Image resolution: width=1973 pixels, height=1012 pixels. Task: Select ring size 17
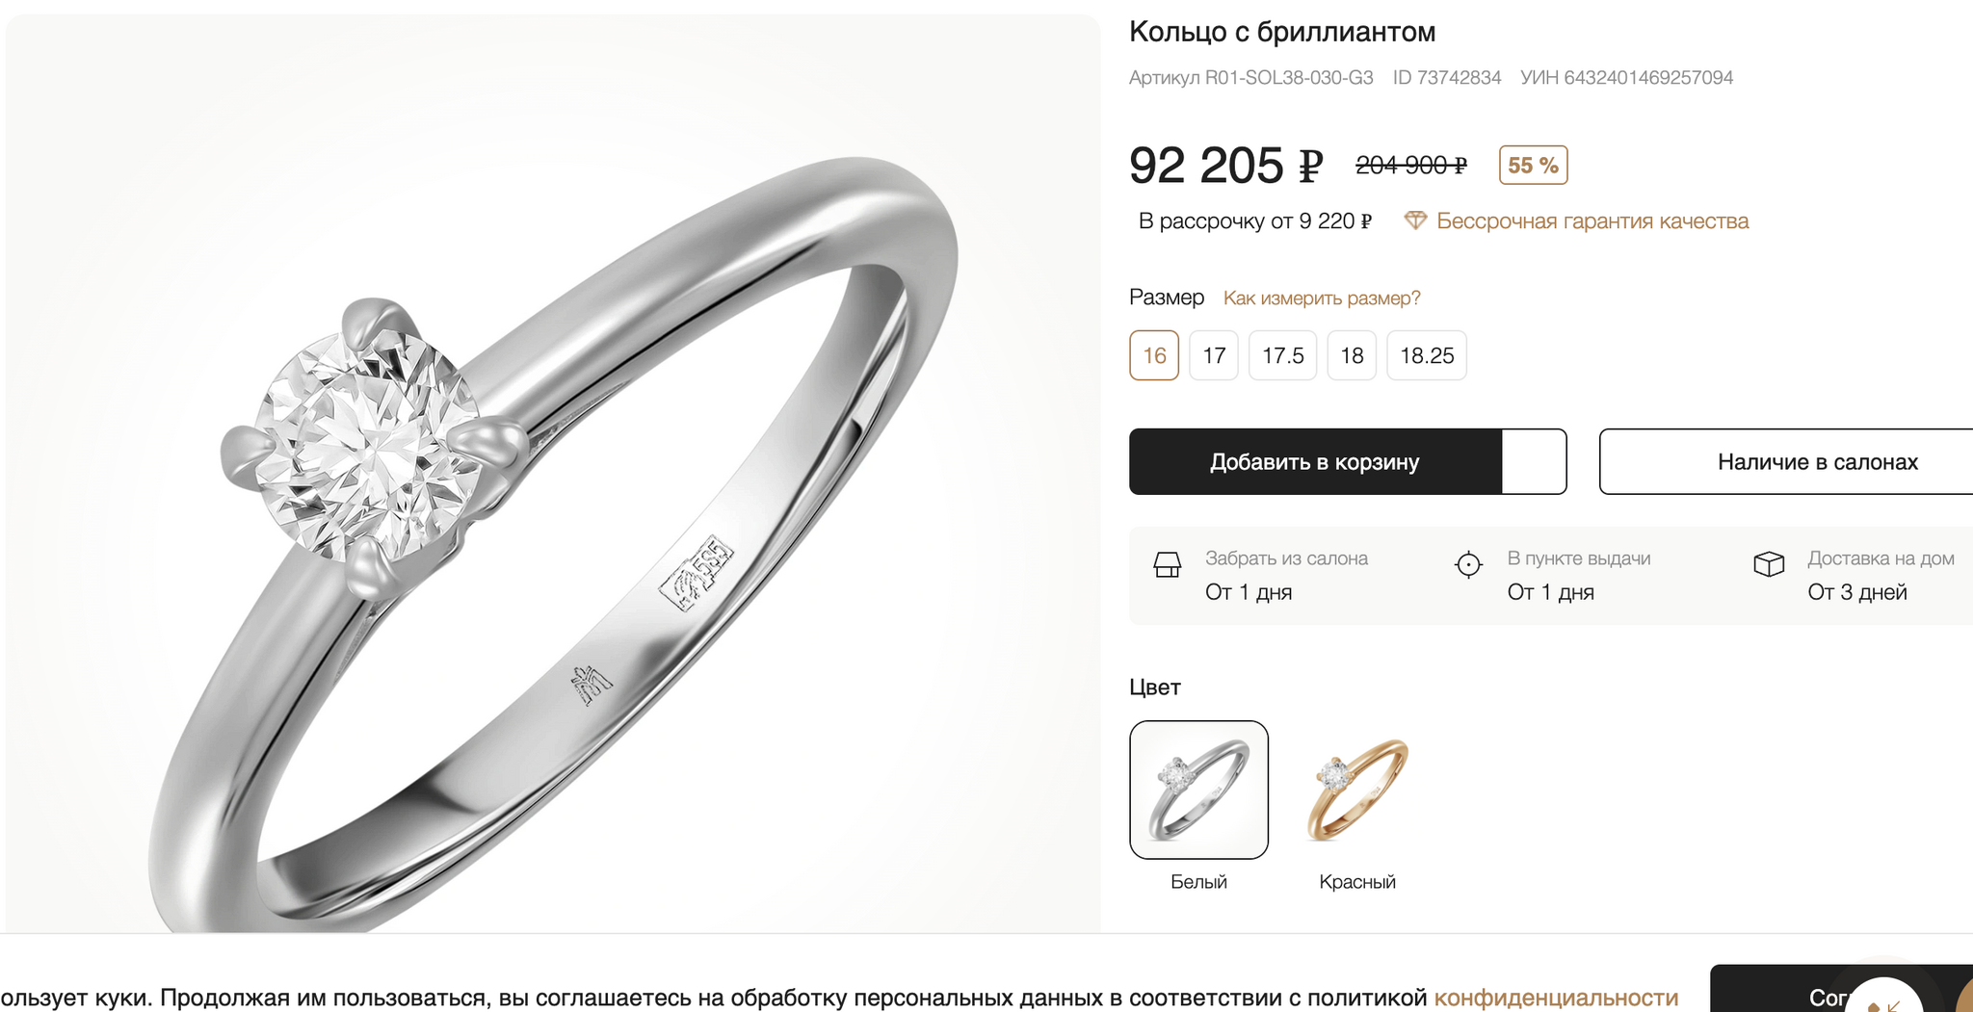[1214, 355]
